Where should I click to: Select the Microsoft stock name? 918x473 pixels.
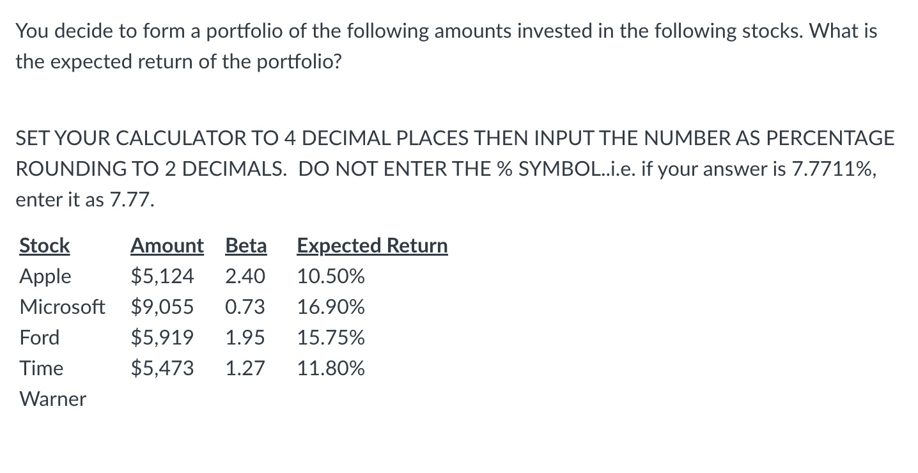tap(62, 307)
